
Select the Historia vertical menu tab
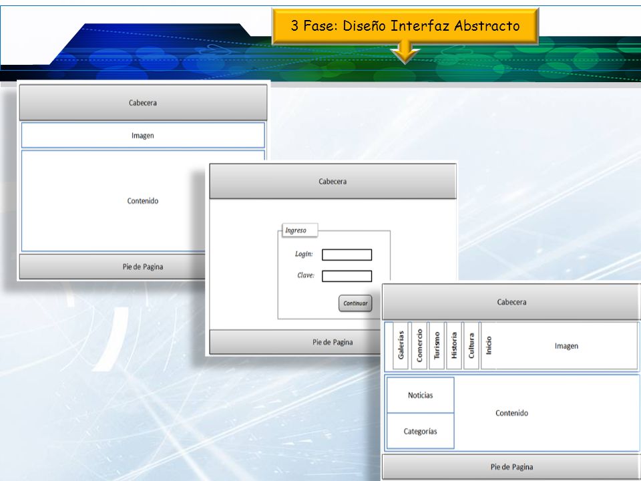click(454, 345)
